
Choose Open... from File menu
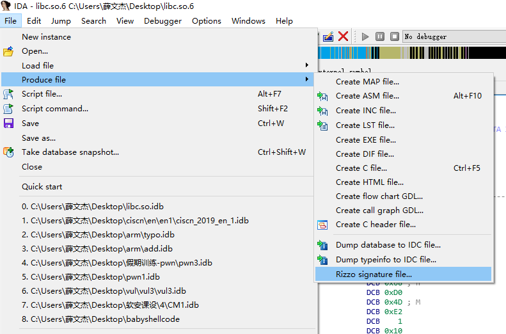click(157, 51)
